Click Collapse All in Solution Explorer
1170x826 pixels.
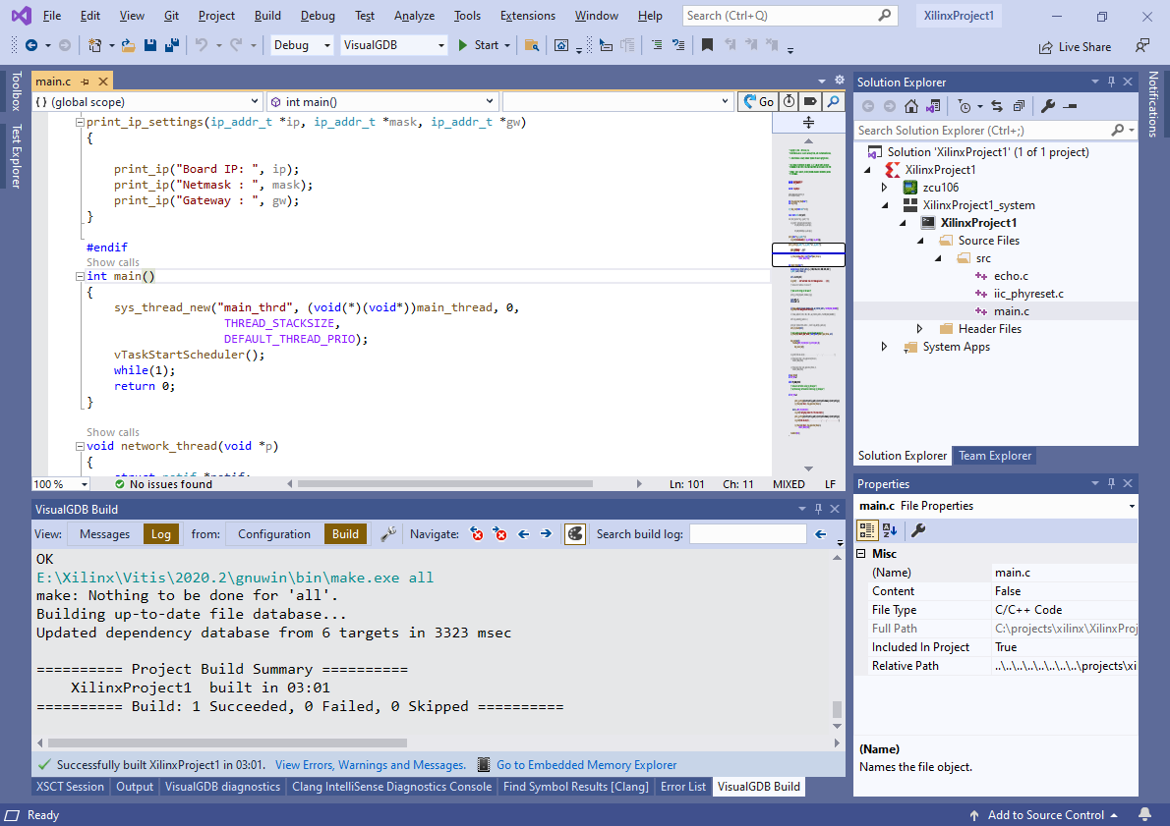[1019, 107]
